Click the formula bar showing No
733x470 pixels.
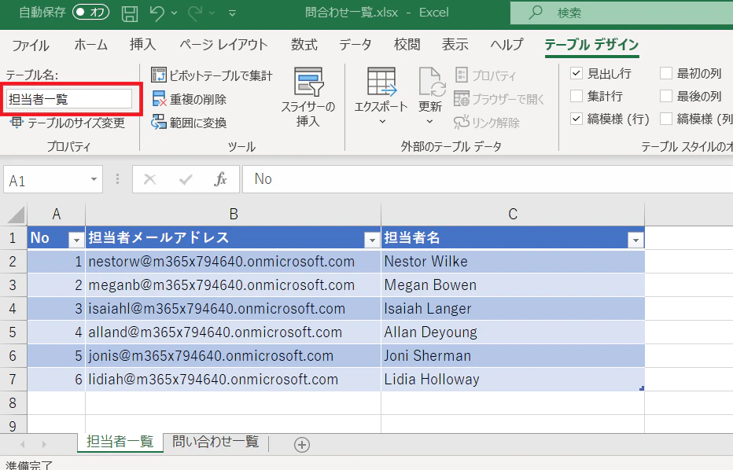point(488,179)
